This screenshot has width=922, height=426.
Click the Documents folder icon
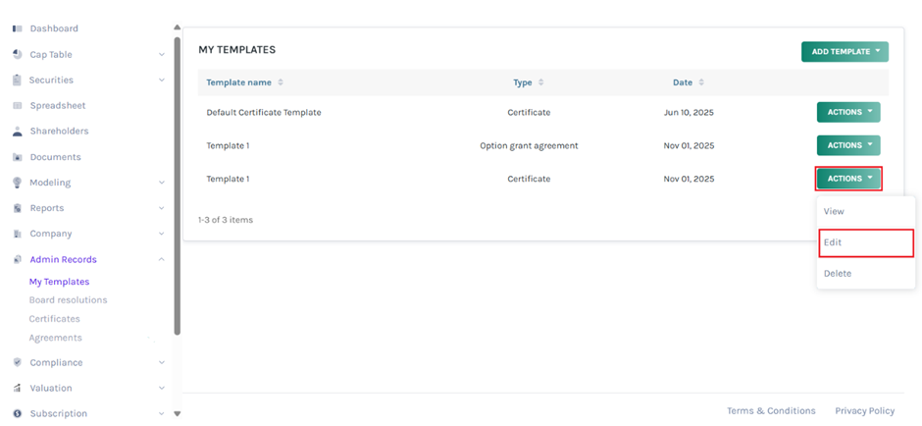17,157
